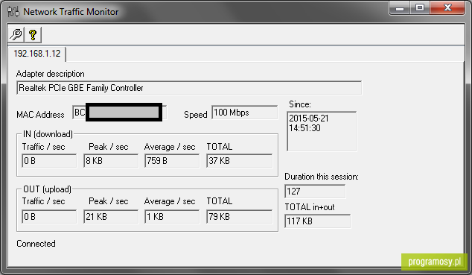Click the MAC Address field
Image resolution: width=472 pixels, height=275 pixels.
[x=119, y=113]
